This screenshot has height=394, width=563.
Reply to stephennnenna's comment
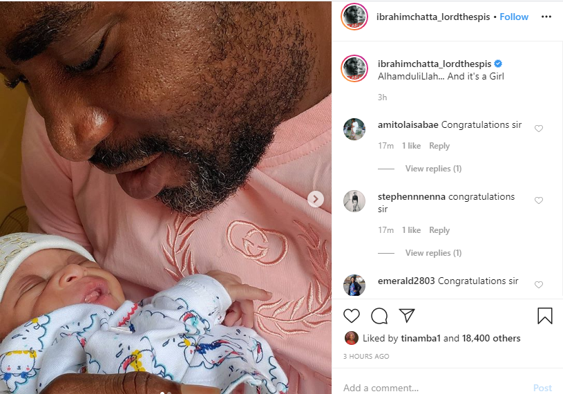click(439, 230)
